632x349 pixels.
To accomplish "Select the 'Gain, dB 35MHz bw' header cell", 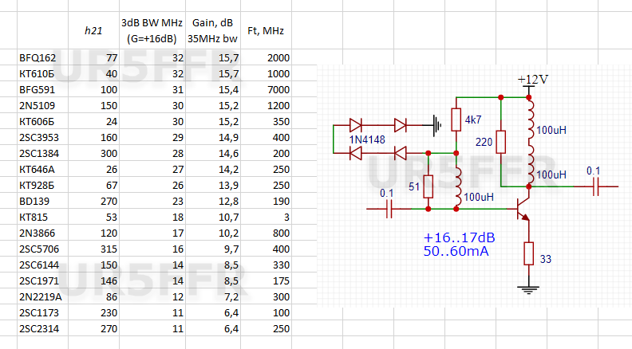I will point(213,30).
